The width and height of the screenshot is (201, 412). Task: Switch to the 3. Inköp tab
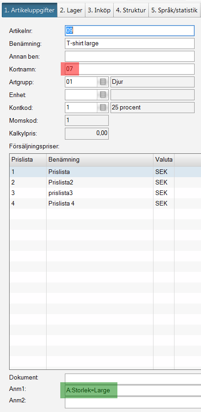pyautogui.click(x=99, y=10)
